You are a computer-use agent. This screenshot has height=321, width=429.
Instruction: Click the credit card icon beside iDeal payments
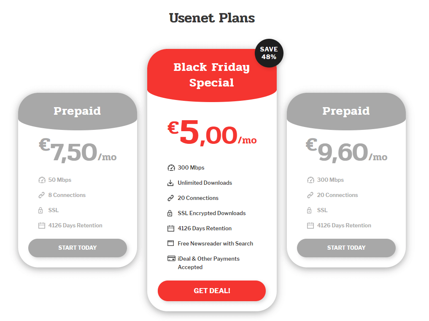click(x=171, y=258)
